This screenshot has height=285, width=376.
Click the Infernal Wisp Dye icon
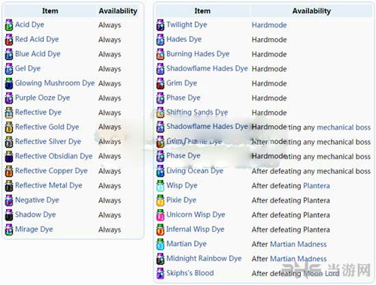click(160, 229)
